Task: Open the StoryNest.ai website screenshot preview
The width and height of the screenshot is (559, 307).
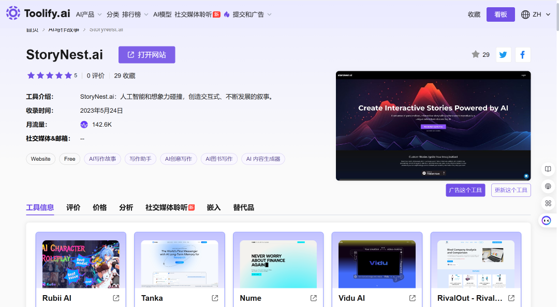Action: pos(433,126)
